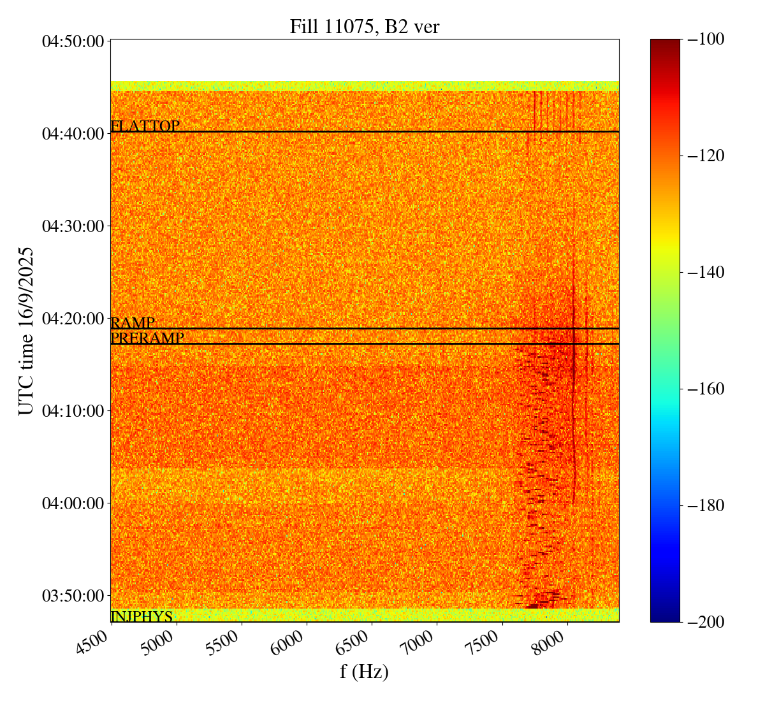Click the PRERAMP phase label

(x=147, y=338)
